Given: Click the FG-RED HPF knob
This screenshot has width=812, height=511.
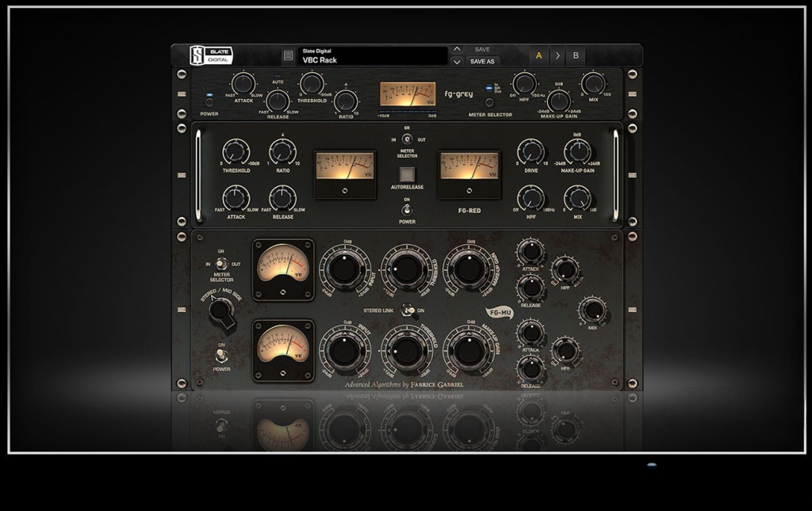Looking at the screenshot, I should tap(530, 198).
